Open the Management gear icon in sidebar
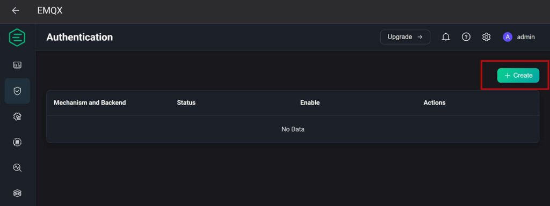Image resolution: width=550 pixels, height=206 pixels. (x=17, y=116)
